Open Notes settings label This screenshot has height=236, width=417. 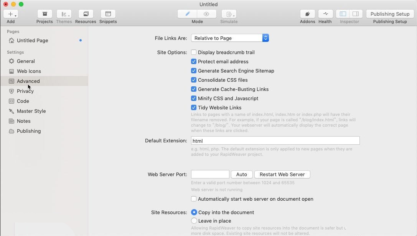(x=24, y=121)
